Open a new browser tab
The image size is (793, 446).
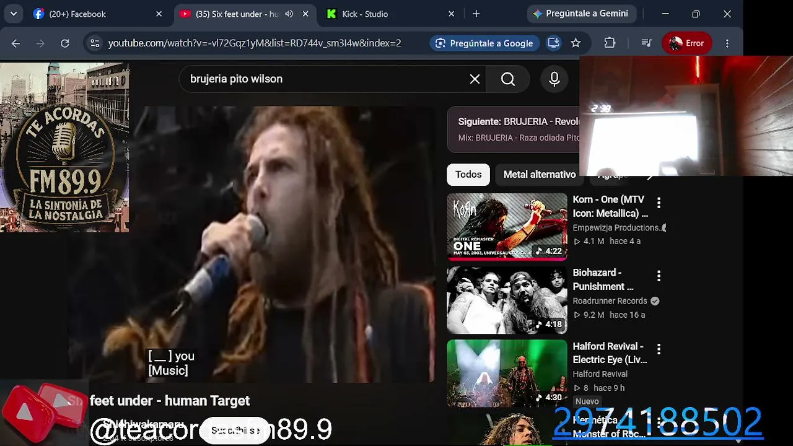pyautogui.click(x=476, y=14)
